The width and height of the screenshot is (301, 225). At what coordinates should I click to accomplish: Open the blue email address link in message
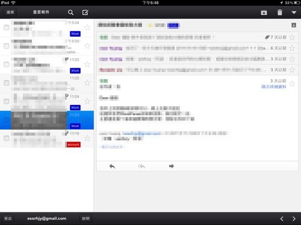[x=141, y=133]
